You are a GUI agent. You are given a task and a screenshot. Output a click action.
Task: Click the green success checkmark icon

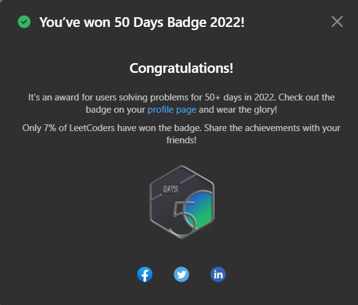[x=24, y=21]
